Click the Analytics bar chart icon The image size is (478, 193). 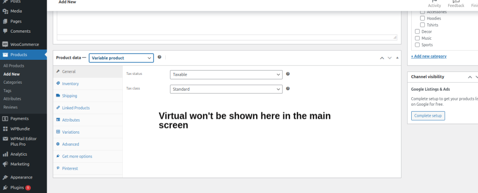tap(5, 154)
